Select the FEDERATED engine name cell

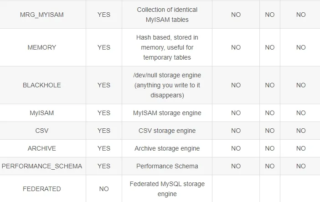(x=42, y=189)
